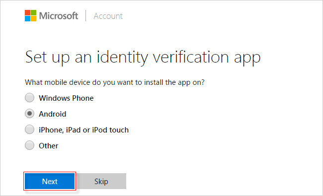Click the Microsoft four-square logo
The image size is (323, 196).
coord(30,16)
